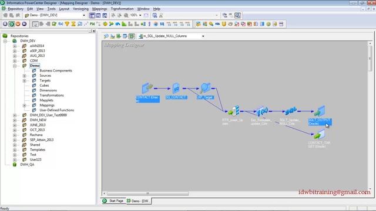Click the gold U-shaped icon in right toolbar
The width and height of the screenshot is (376, 211).
224,24
